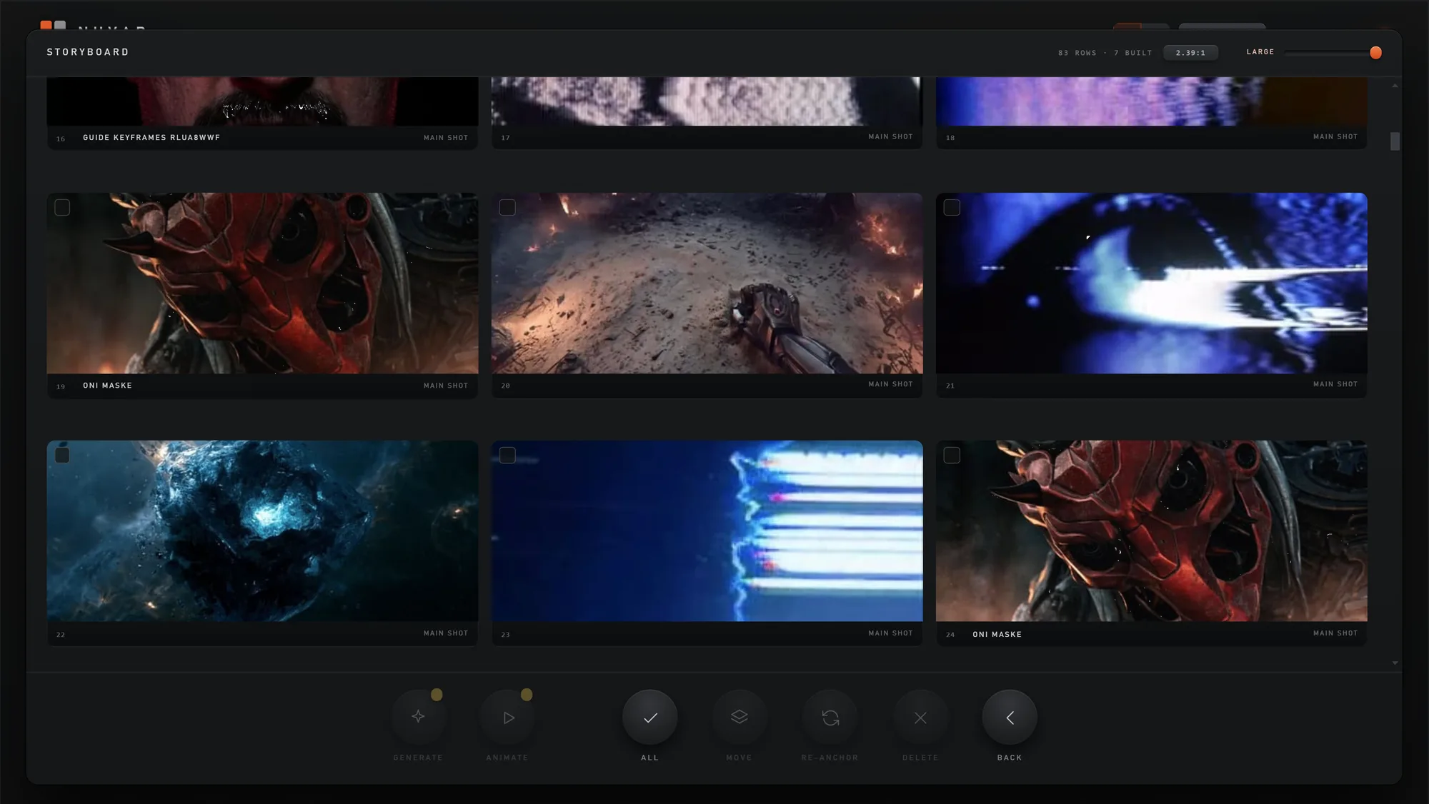This screenshot has width=1429, height=804.
Task: Go back with the chevron button
Action: tap(1010, 717)
